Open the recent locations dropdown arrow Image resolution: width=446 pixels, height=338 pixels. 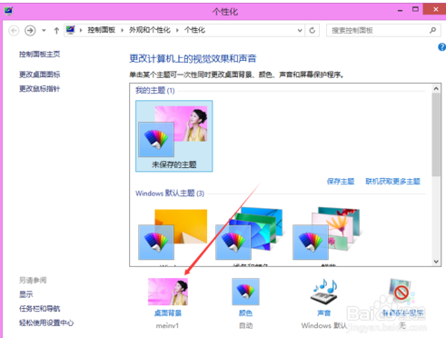point(44,30)
